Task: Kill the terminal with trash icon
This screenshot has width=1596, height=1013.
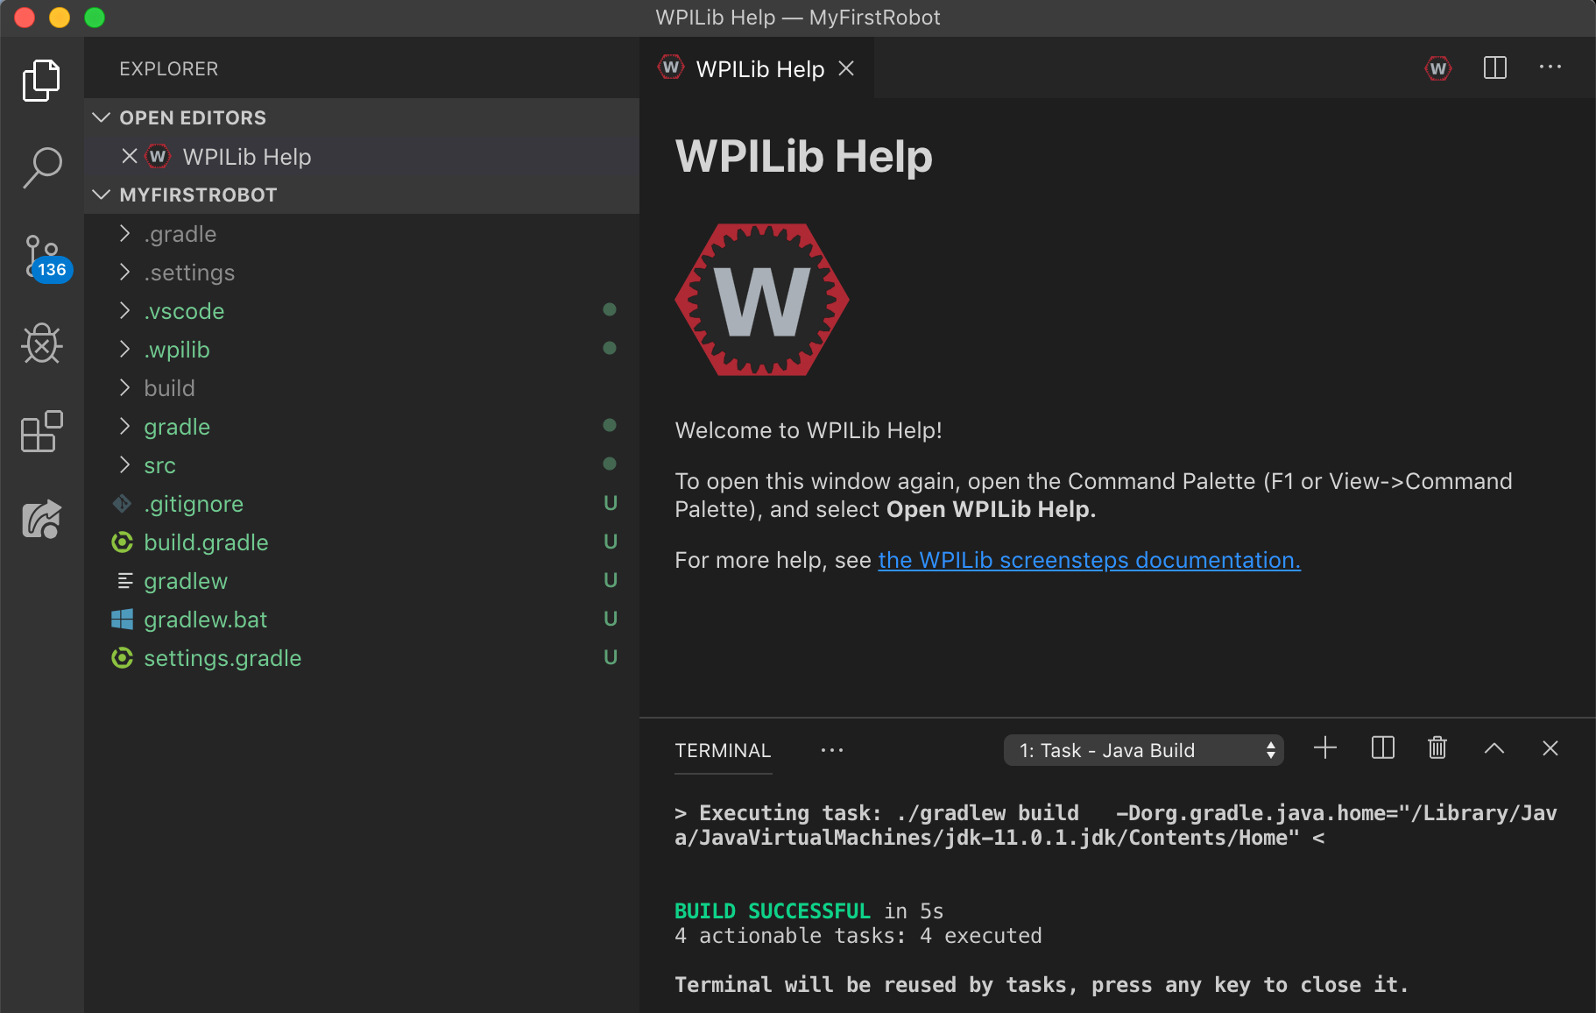Action: (1437, 748)
